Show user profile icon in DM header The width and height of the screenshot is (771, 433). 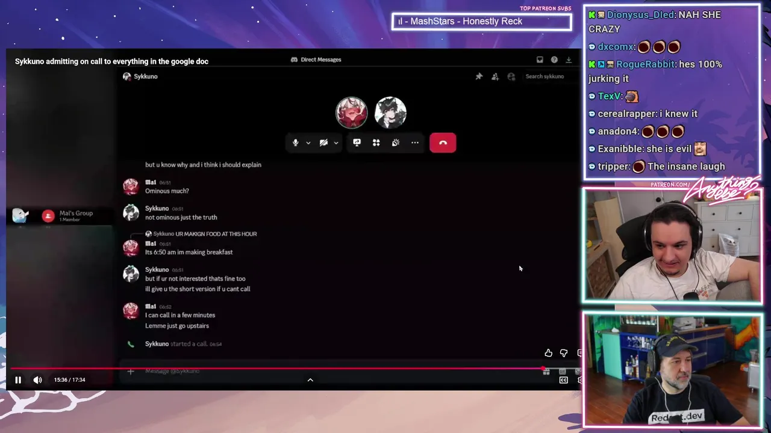(x=511, y=76)
